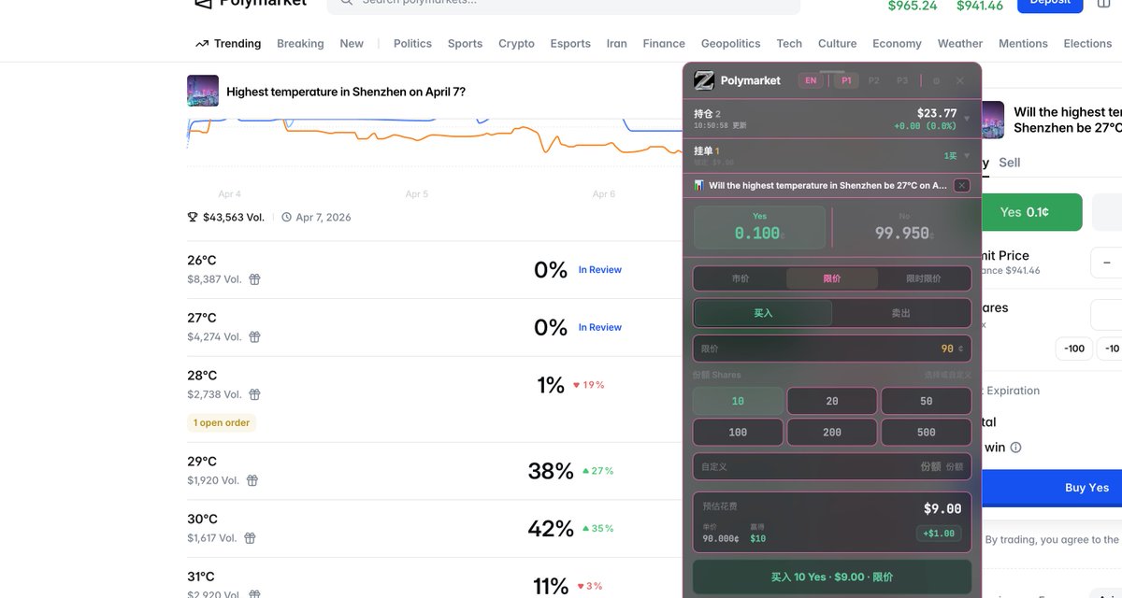Go to the Sports category
The height and width of the screenshot is (598, 1122).
(465, 44)
